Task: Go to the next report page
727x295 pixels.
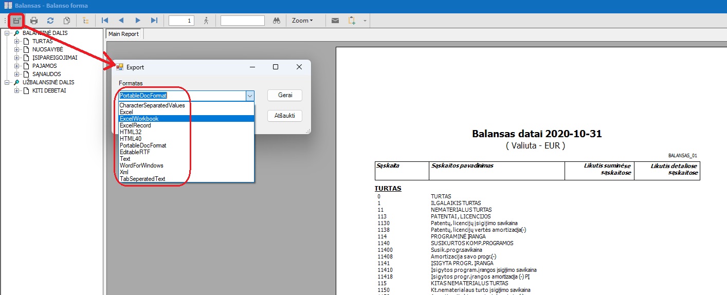Action: (x=138, y=21)
